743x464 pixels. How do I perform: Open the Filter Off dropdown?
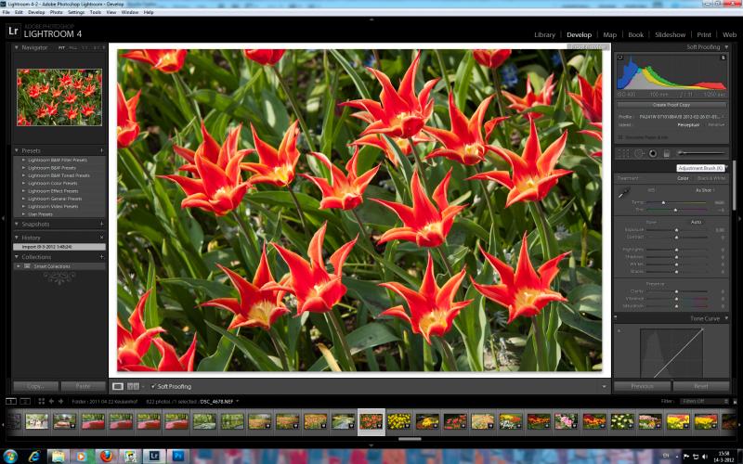(704, 402)
